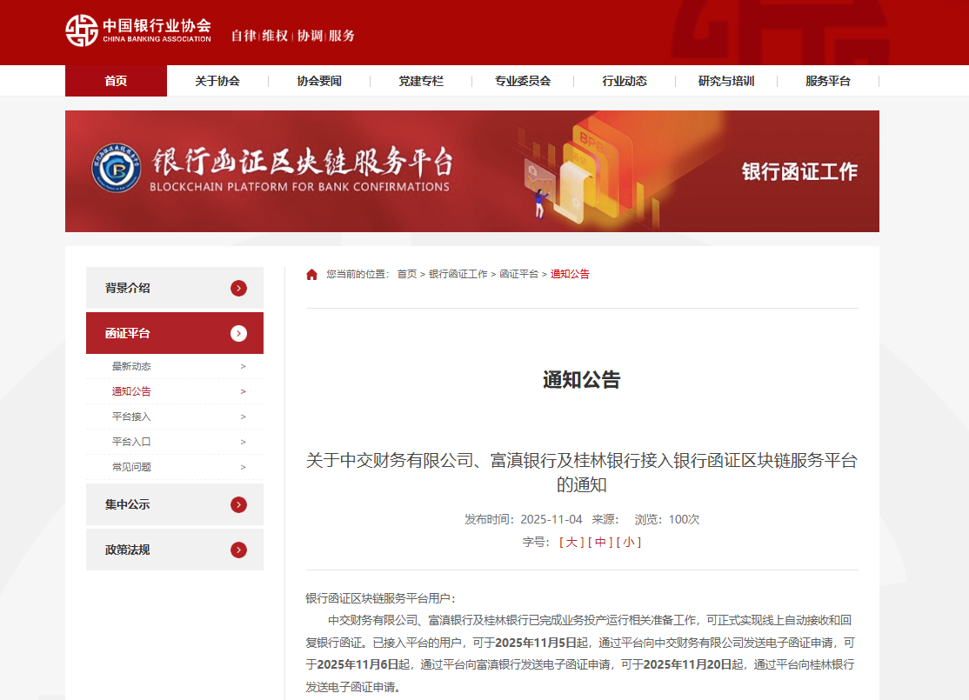Collapse 函证平台 using white arrow icon
This screenshot has width=969, height=700.
click(x=238, y=334)
